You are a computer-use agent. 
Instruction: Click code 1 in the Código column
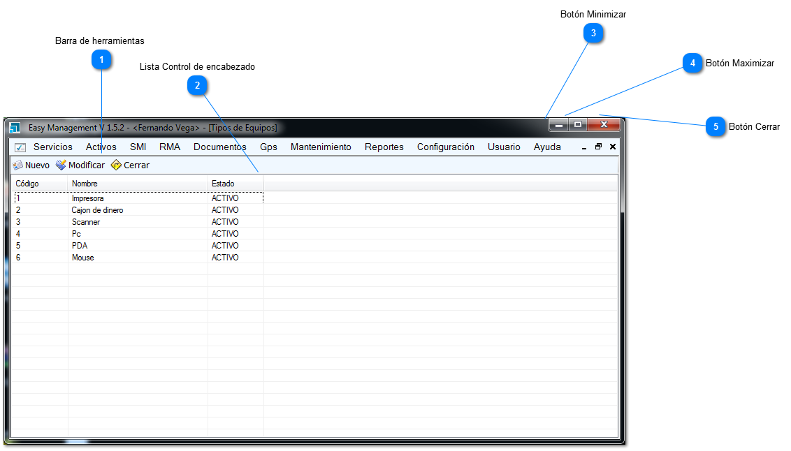[x=18, y=198]
